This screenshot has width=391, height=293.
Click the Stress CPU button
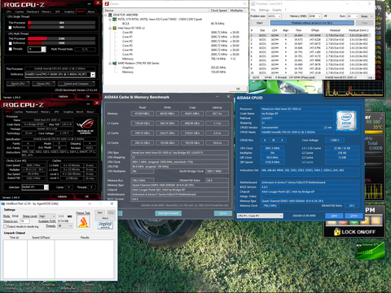pyautogui.click(x=43, y=84)
